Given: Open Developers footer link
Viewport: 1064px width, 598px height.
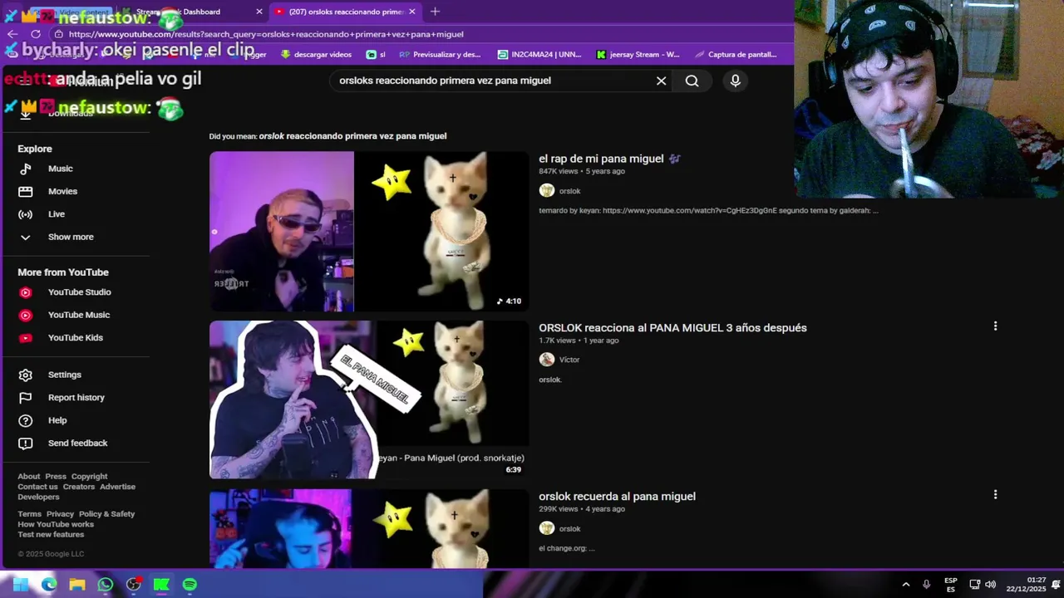Looking at the screenshot, I should (x=38, y=497).
